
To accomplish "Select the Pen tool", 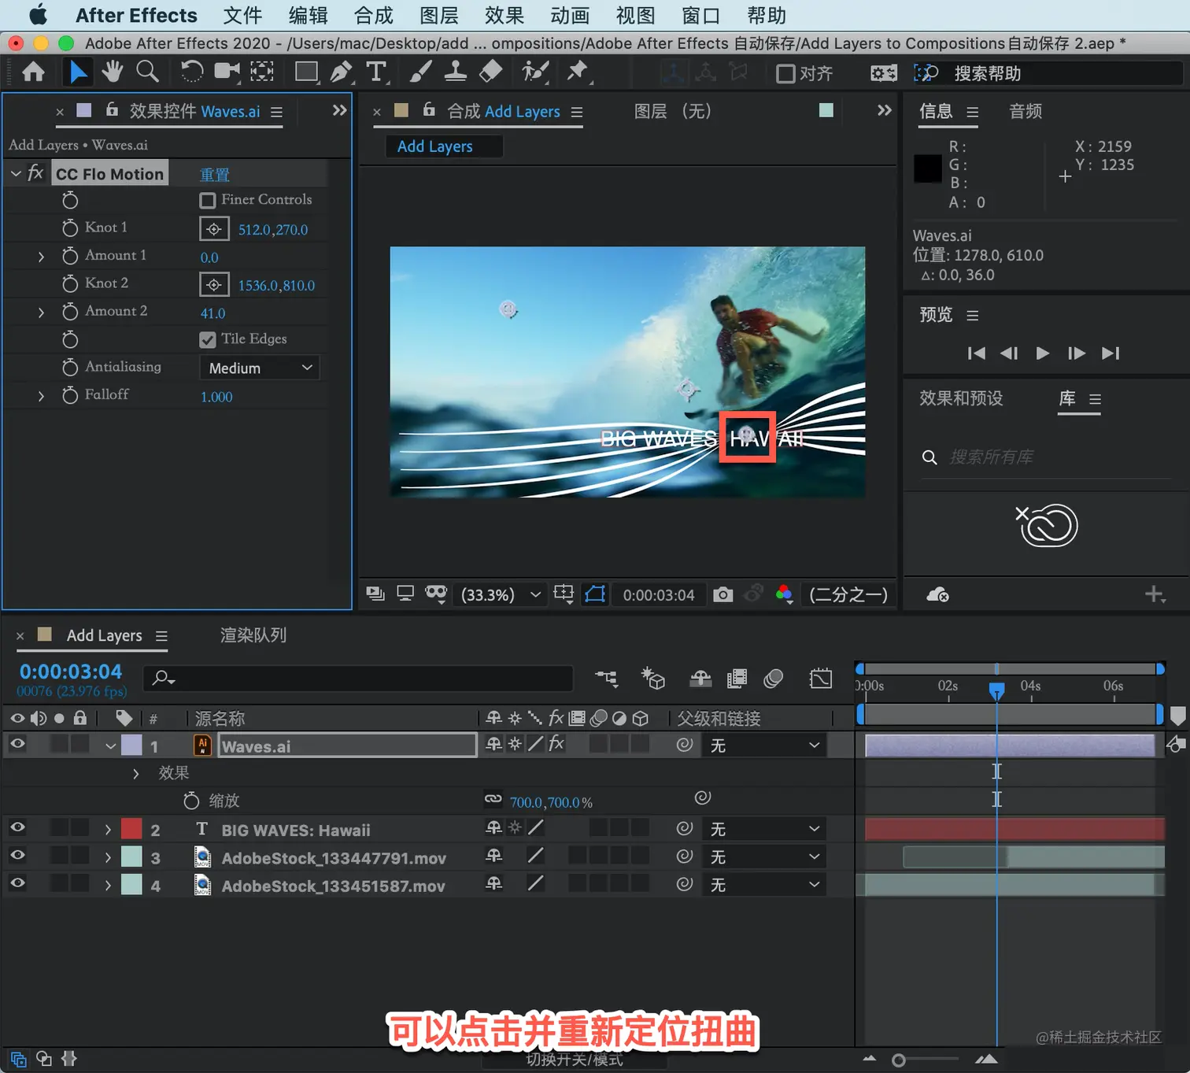I will 341,72.
